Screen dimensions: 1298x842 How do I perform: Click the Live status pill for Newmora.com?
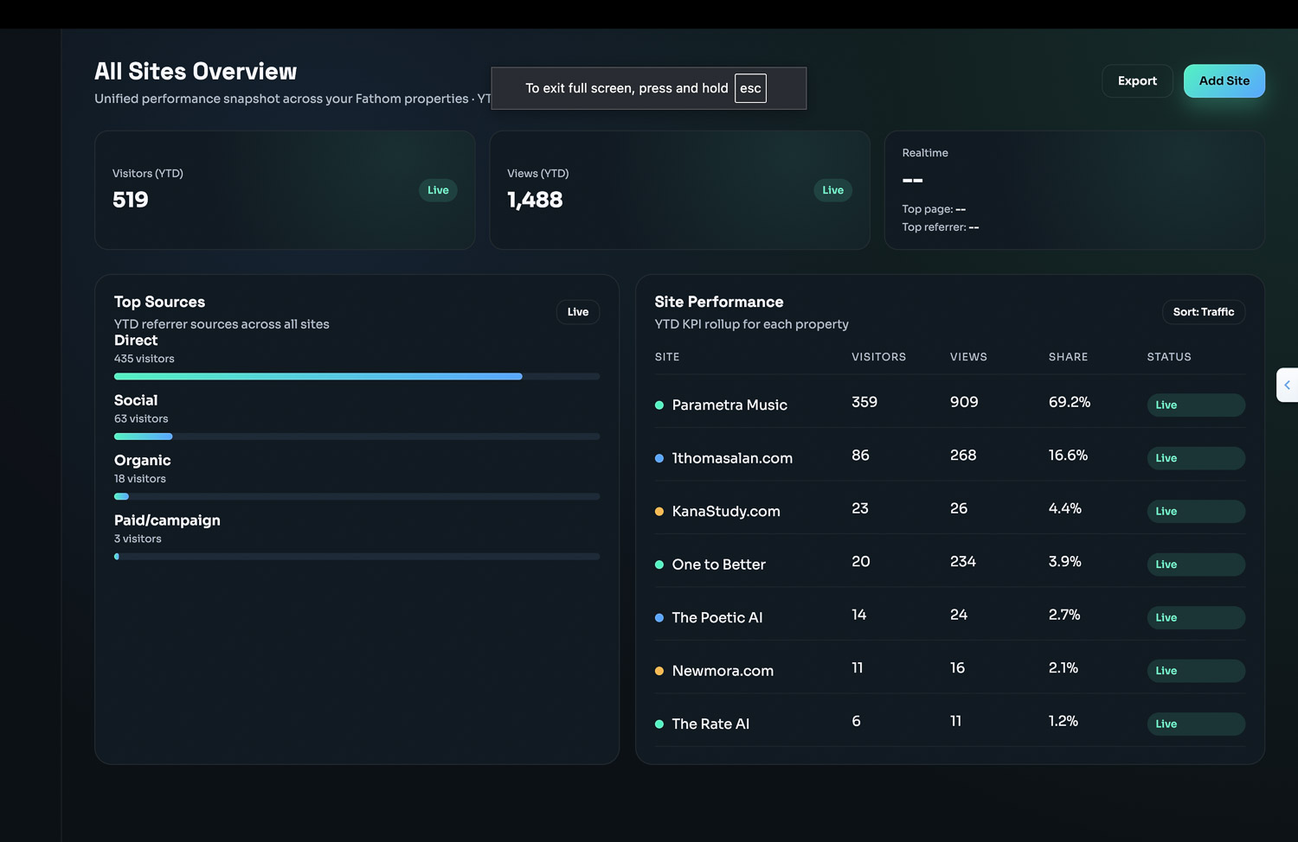(1195, 671)
